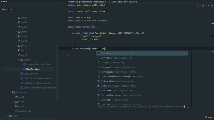Open Lec01Context class
This screenshot has width=214, height=120.
(x=31, y=74)
